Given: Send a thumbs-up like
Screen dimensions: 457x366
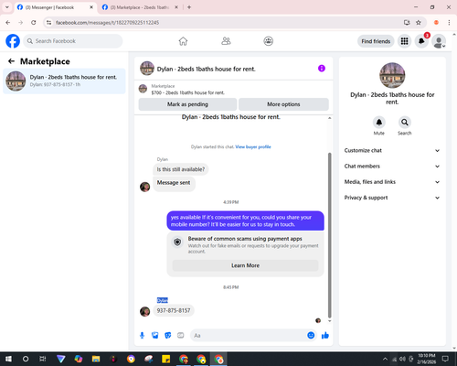Looking at the screenshot, I should (x=325, y=336).
